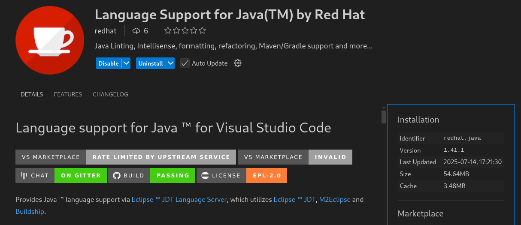Viewport: 521px width, 225px height.
Task: Click the Disable extension button
Action: (x=109, y=63)
